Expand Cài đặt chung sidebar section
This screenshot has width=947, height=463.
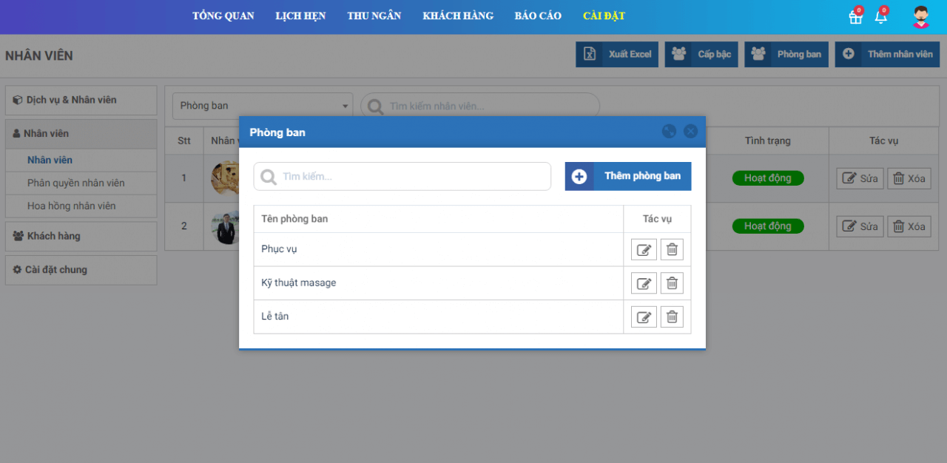[81, 270]
